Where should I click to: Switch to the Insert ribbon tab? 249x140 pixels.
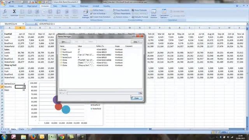pos(20,6)
